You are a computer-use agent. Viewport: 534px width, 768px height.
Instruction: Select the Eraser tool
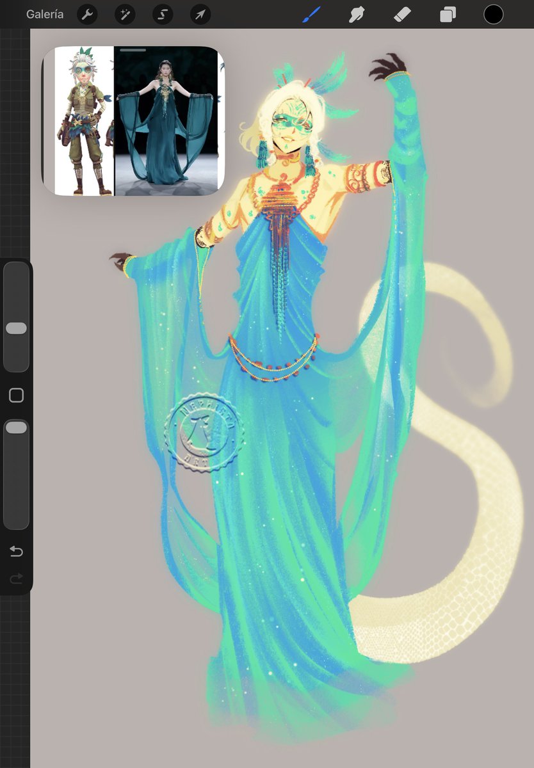[402, 14]
